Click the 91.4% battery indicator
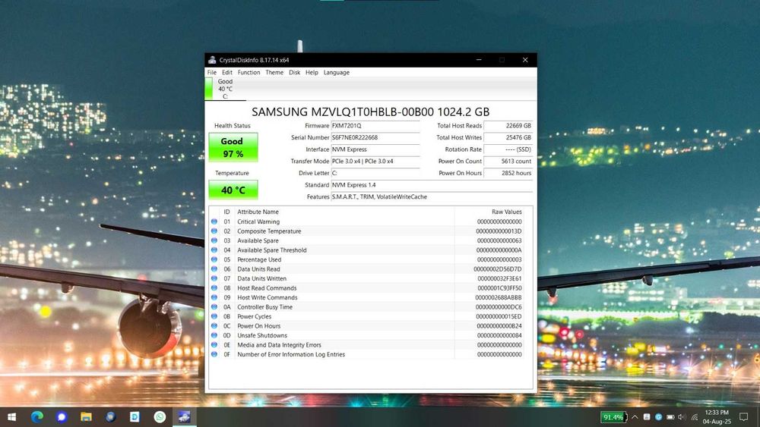Image resolution: width=760 pixels, height=427 pixels. [x=613, y=417]
